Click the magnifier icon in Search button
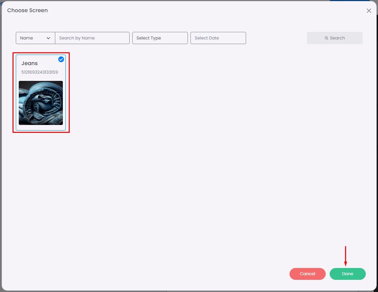Viewport: 378px width, 292px height. (326, 38)
